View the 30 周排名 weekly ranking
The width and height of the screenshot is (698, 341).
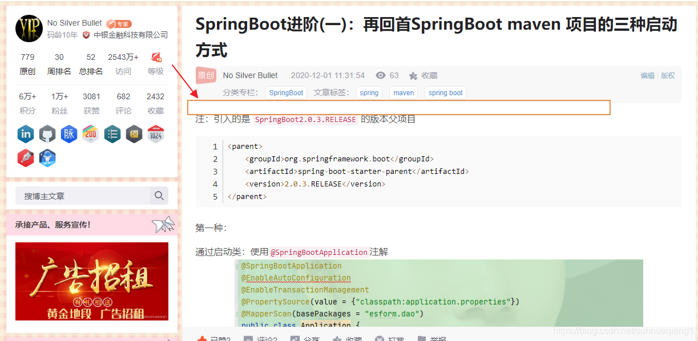(x=59, y=64)
